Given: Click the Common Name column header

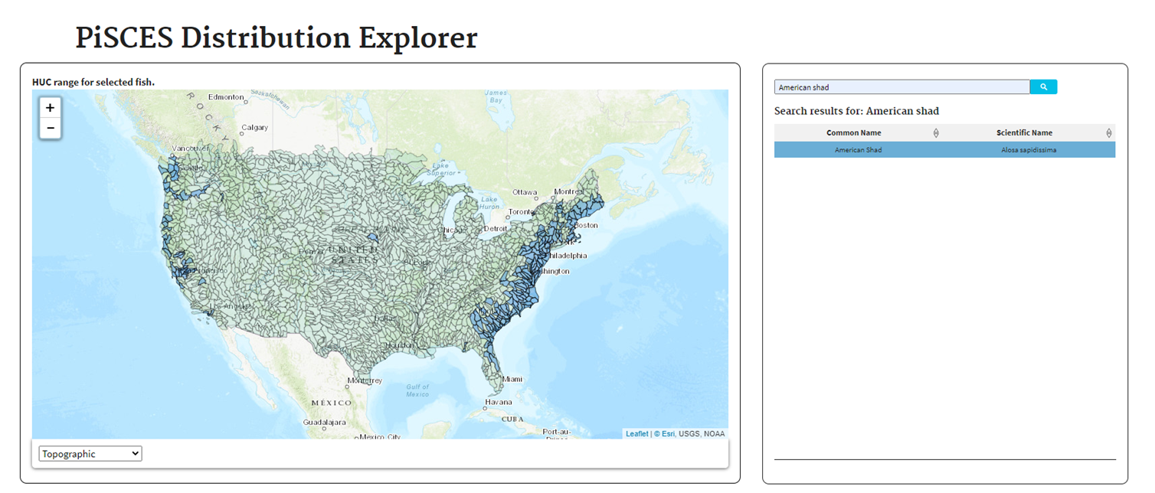Looking at the screenshot, I should click(x=854, y=133).
